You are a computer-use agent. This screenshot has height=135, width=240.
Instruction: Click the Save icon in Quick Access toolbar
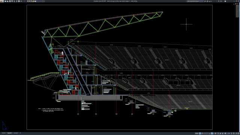coord(10,1)
